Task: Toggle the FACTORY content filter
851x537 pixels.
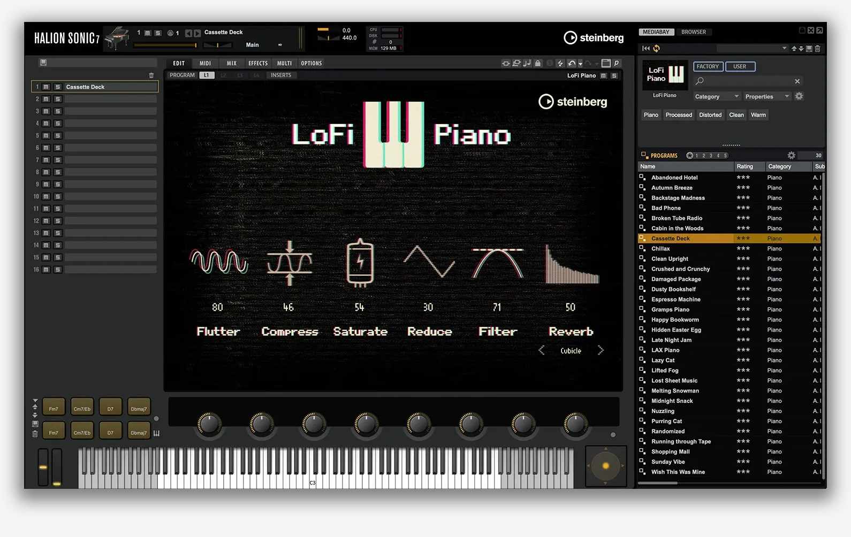Action: tap(708, 66)
